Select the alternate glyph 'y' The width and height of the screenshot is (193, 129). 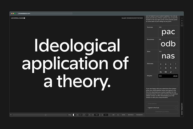[171, 64]
